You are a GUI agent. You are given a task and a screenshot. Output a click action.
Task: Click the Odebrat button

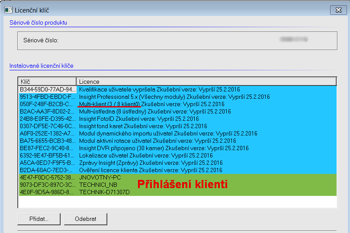click(x=85, y=219)
